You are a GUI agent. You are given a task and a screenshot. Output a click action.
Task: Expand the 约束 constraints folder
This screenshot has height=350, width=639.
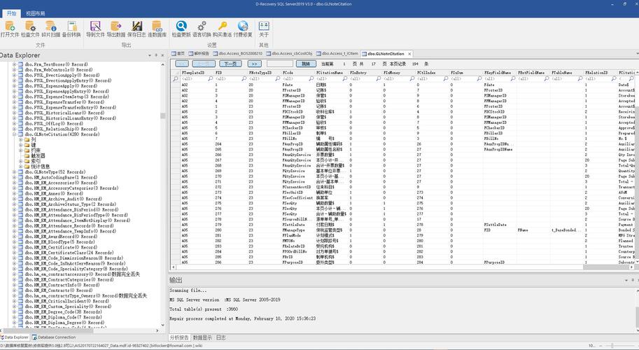click(21, 150)
